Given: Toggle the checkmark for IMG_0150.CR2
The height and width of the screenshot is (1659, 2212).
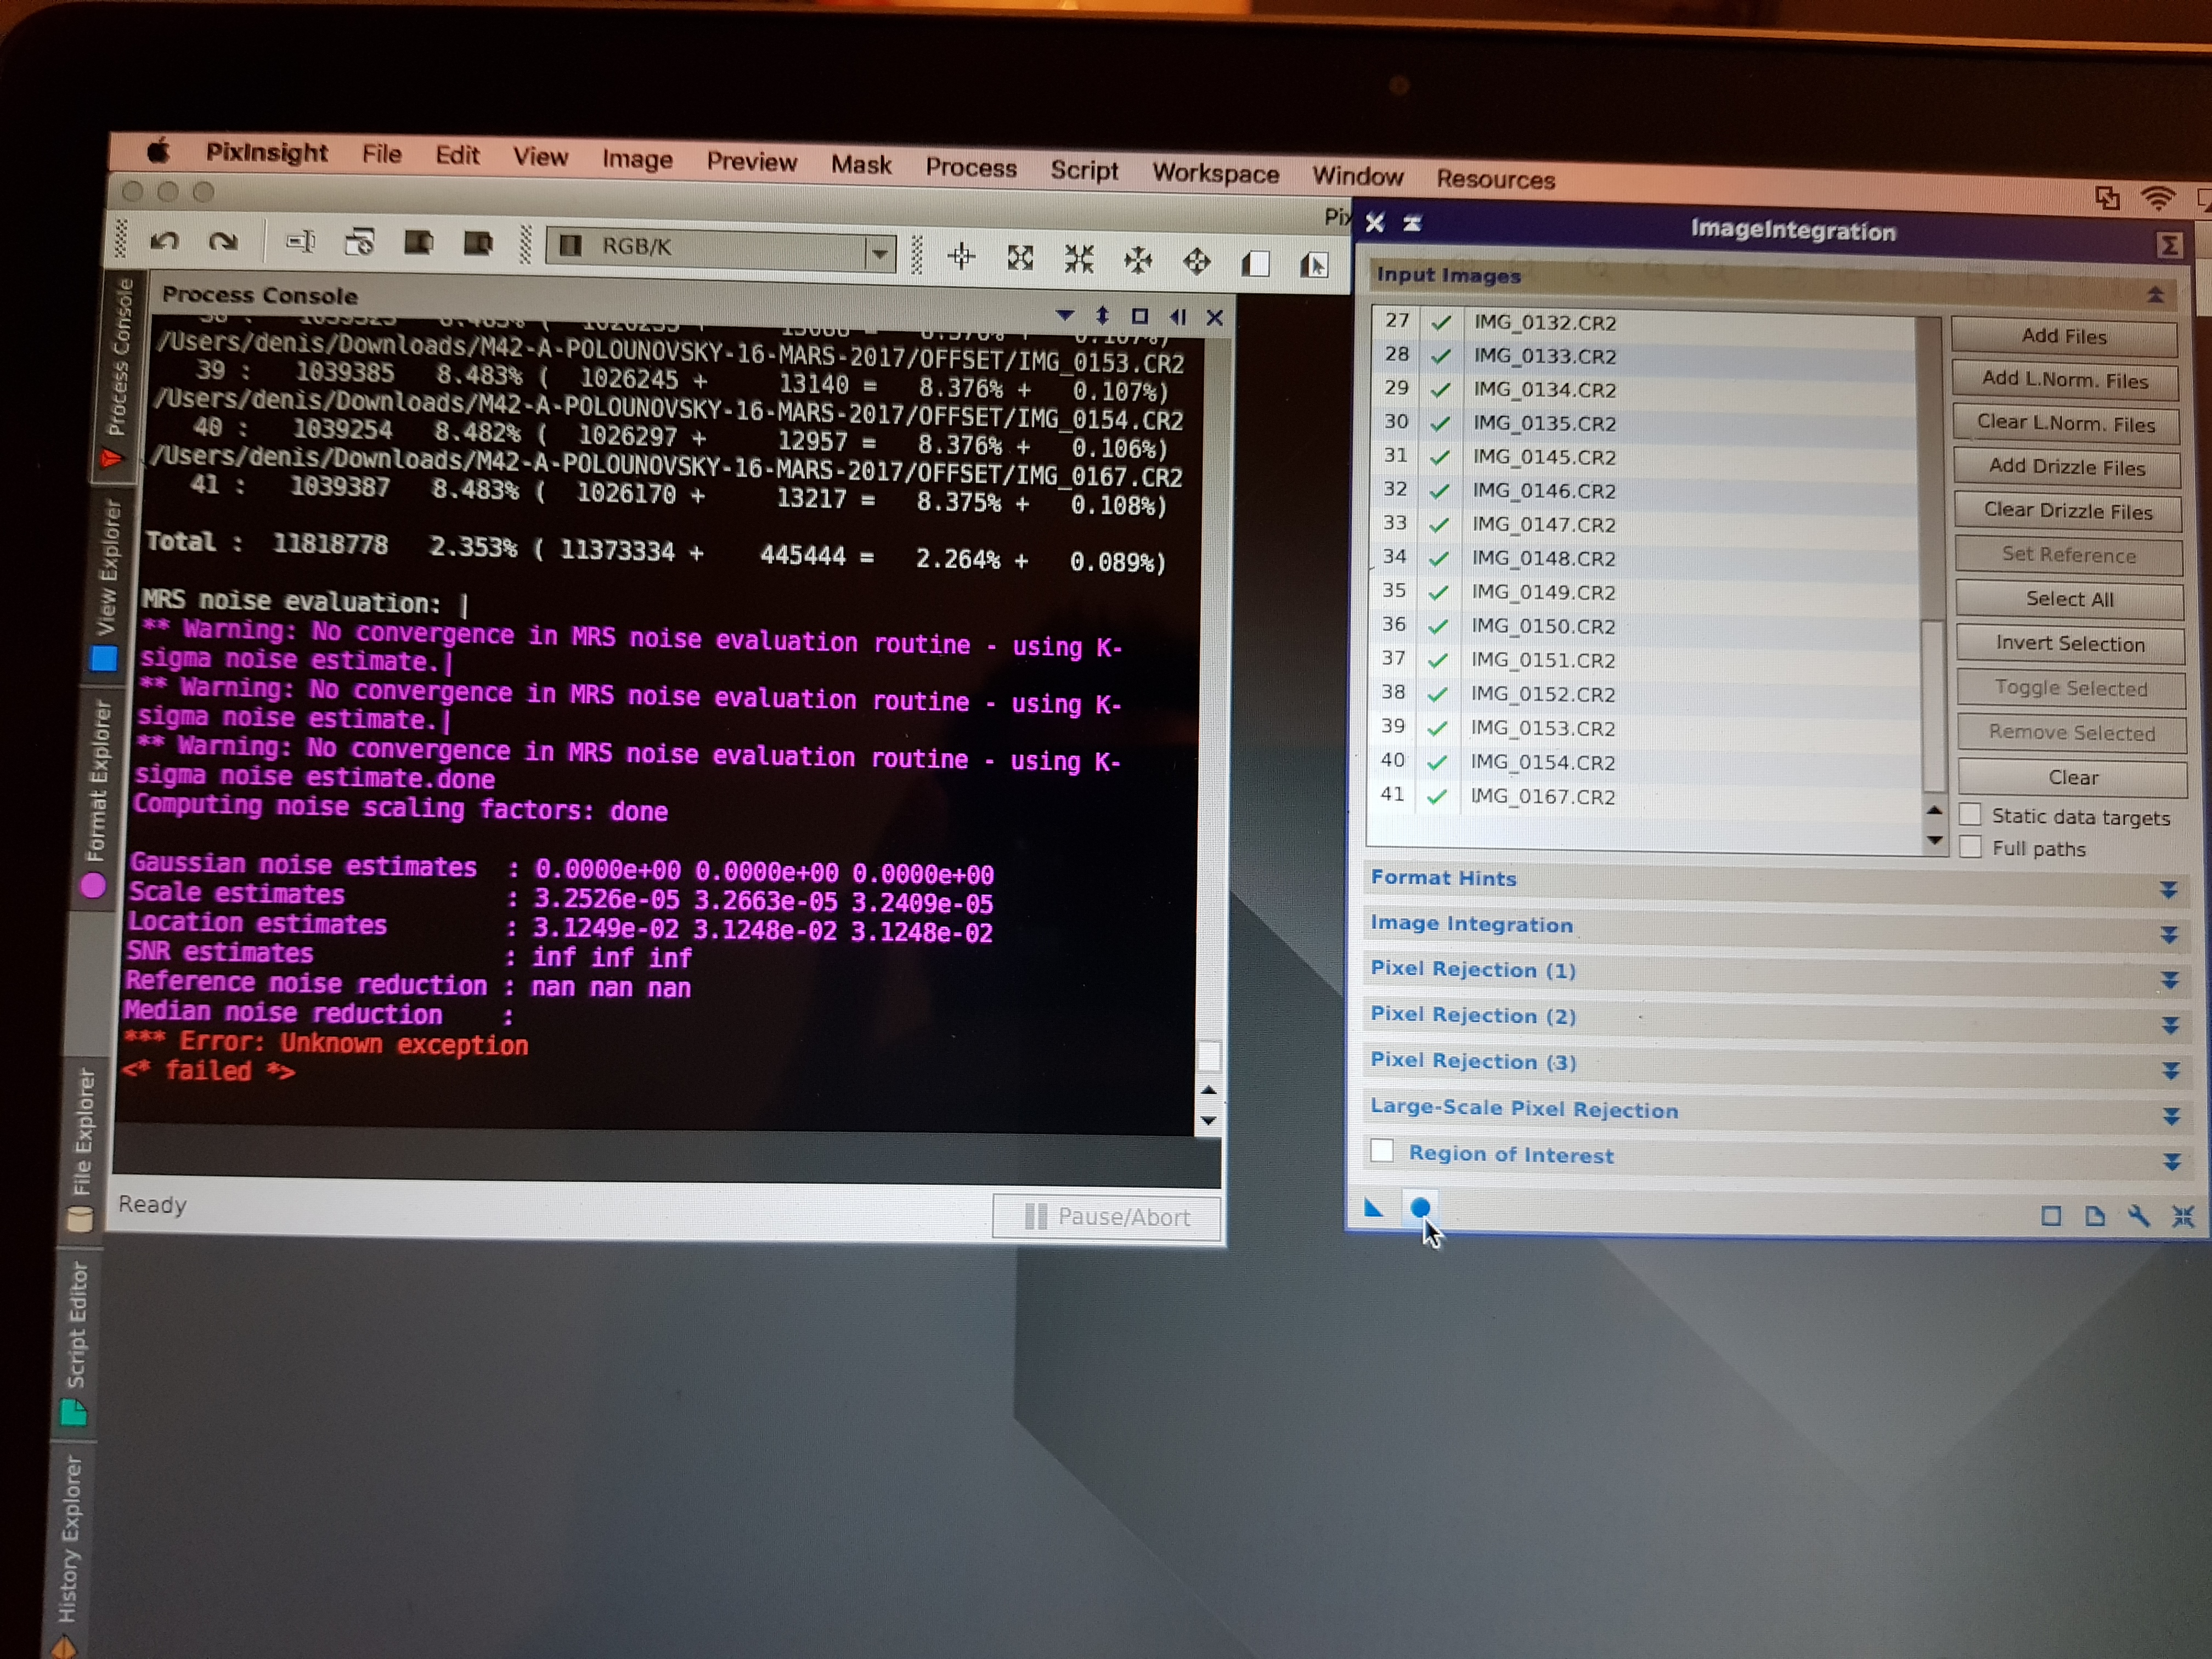Looking at the screenshot, I should tap(1438, 626).
